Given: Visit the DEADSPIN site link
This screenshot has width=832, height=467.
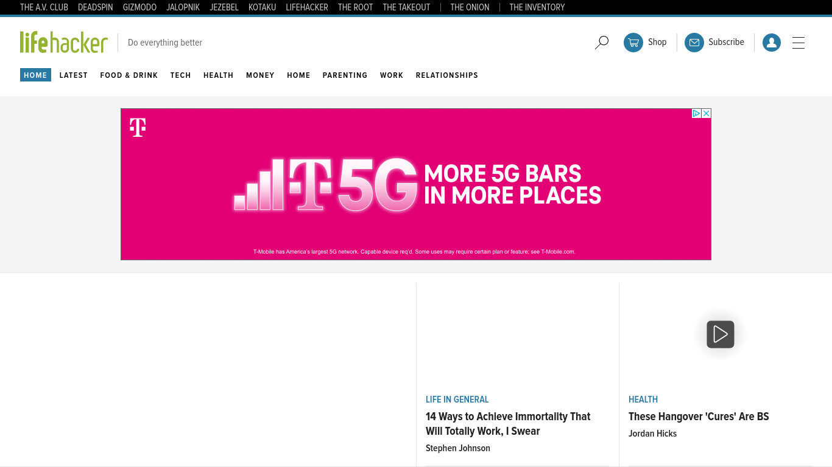Looking at the screenshot, I should point(96,7).
